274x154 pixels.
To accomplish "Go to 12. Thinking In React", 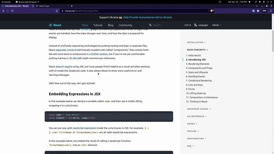I will 197,102.
